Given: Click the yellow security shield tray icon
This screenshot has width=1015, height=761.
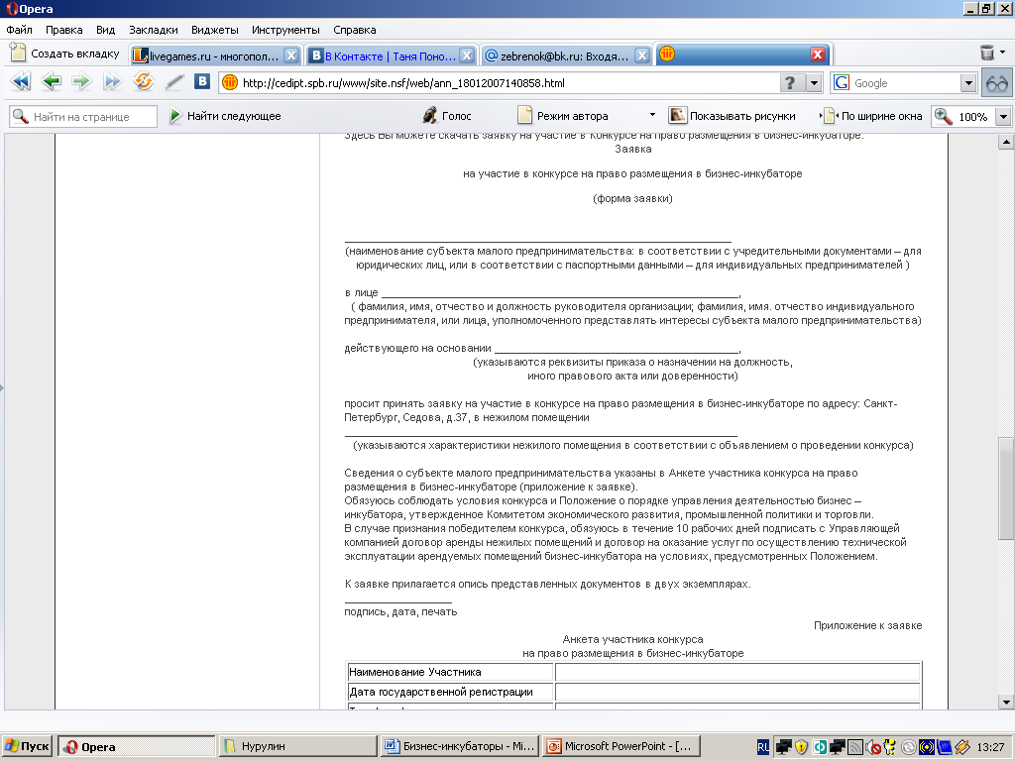Looking at the screenshot, I should coord(801,747).
